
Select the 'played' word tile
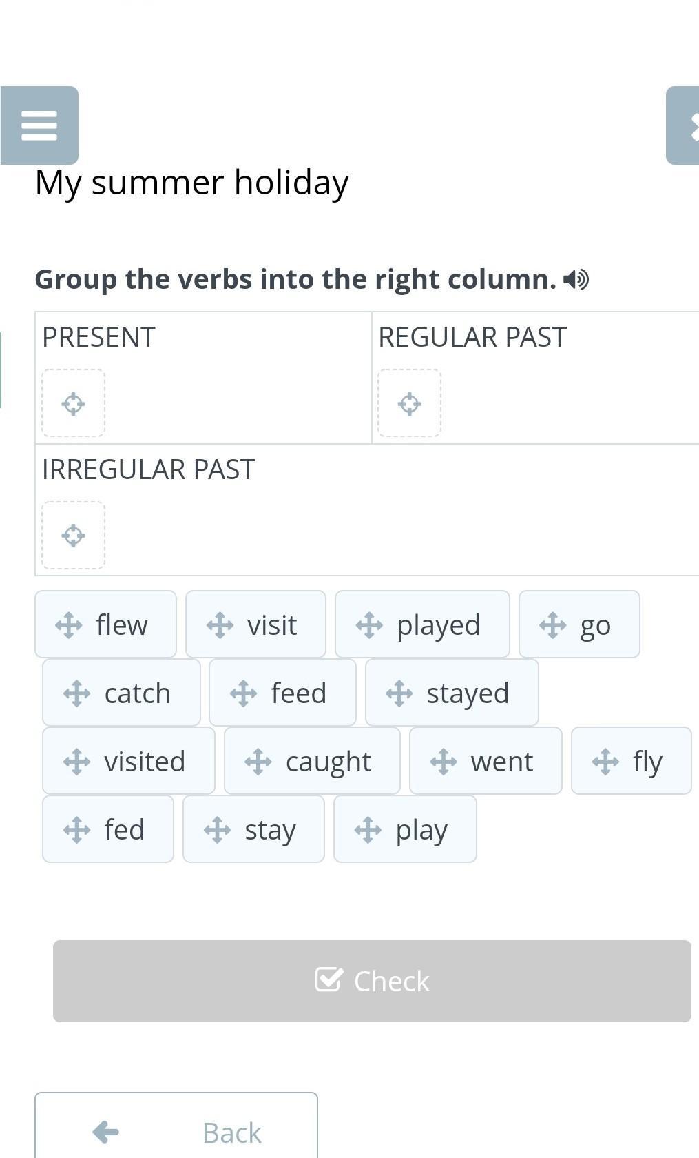(x=422, y=624)
